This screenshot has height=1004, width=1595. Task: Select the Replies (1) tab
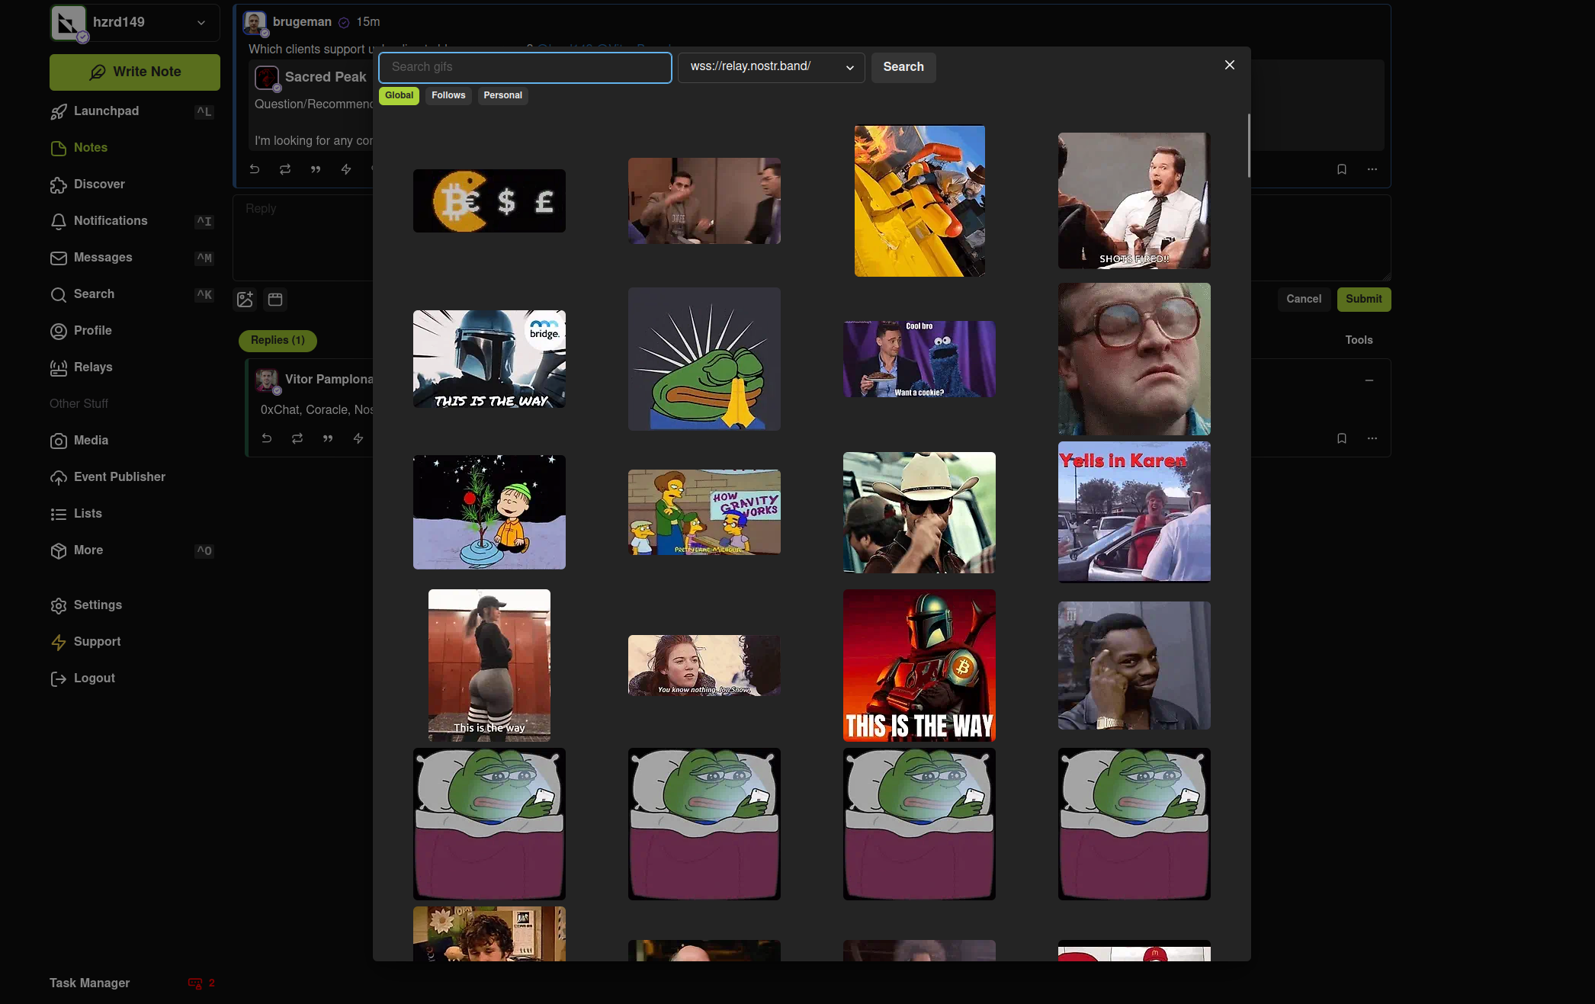[278, 341]
